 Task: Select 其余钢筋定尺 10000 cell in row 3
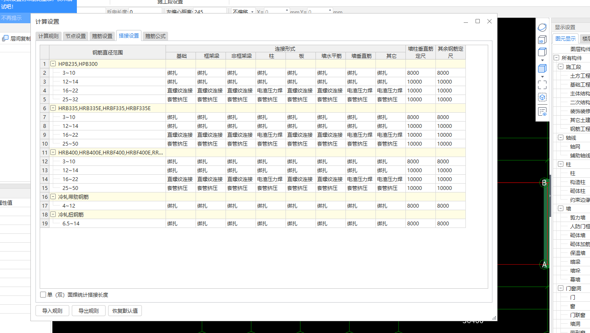pyautogui.click(x=451, y=82)
